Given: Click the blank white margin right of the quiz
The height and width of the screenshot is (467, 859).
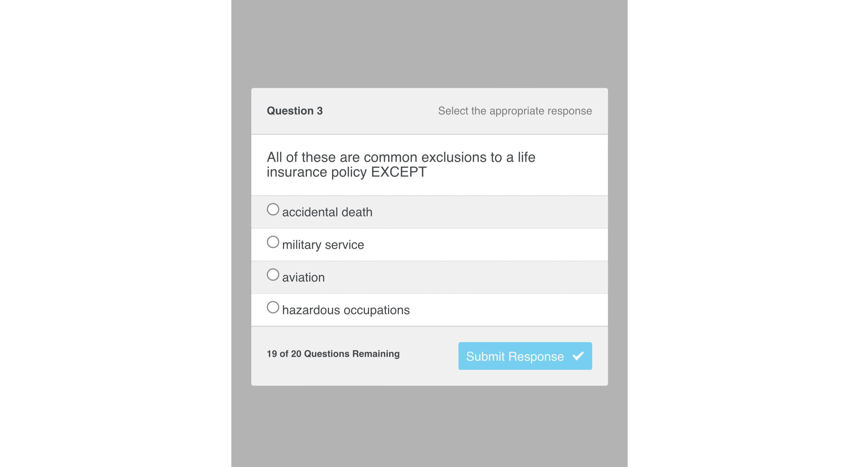Looking at the screenshot, I should (x=743, y=233).
